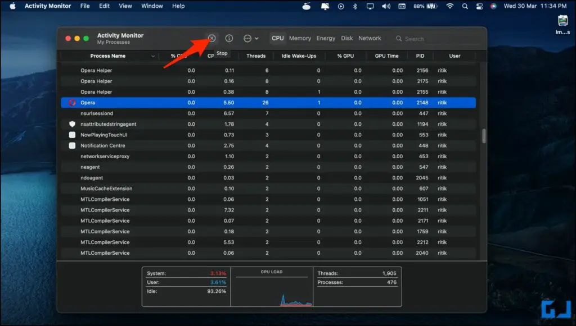Open the process Info (i) icon
Image resolution: width=576 pixels, height=326 pixels.
pyautogui.click(x=229, y=38)
